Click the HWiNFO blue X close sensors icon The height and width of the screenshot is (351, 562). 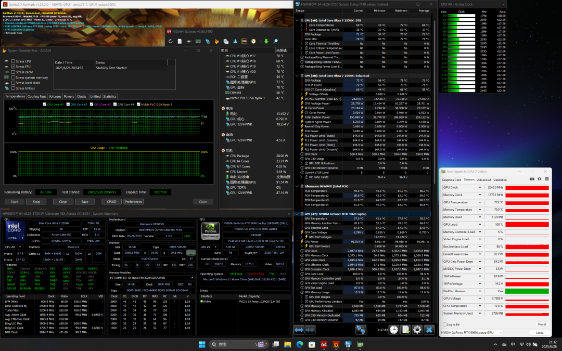pyautogui.click(x=429, y=330)
